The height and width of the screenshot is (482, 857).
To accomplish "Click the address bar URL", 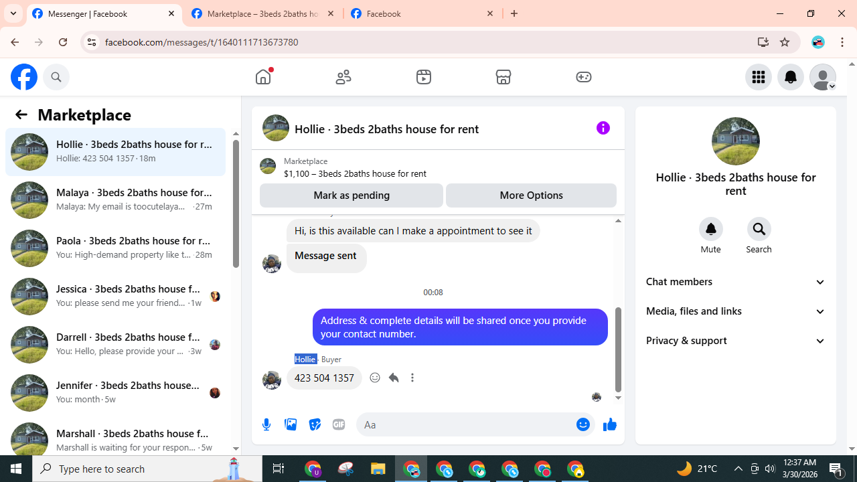I will 202,42.
